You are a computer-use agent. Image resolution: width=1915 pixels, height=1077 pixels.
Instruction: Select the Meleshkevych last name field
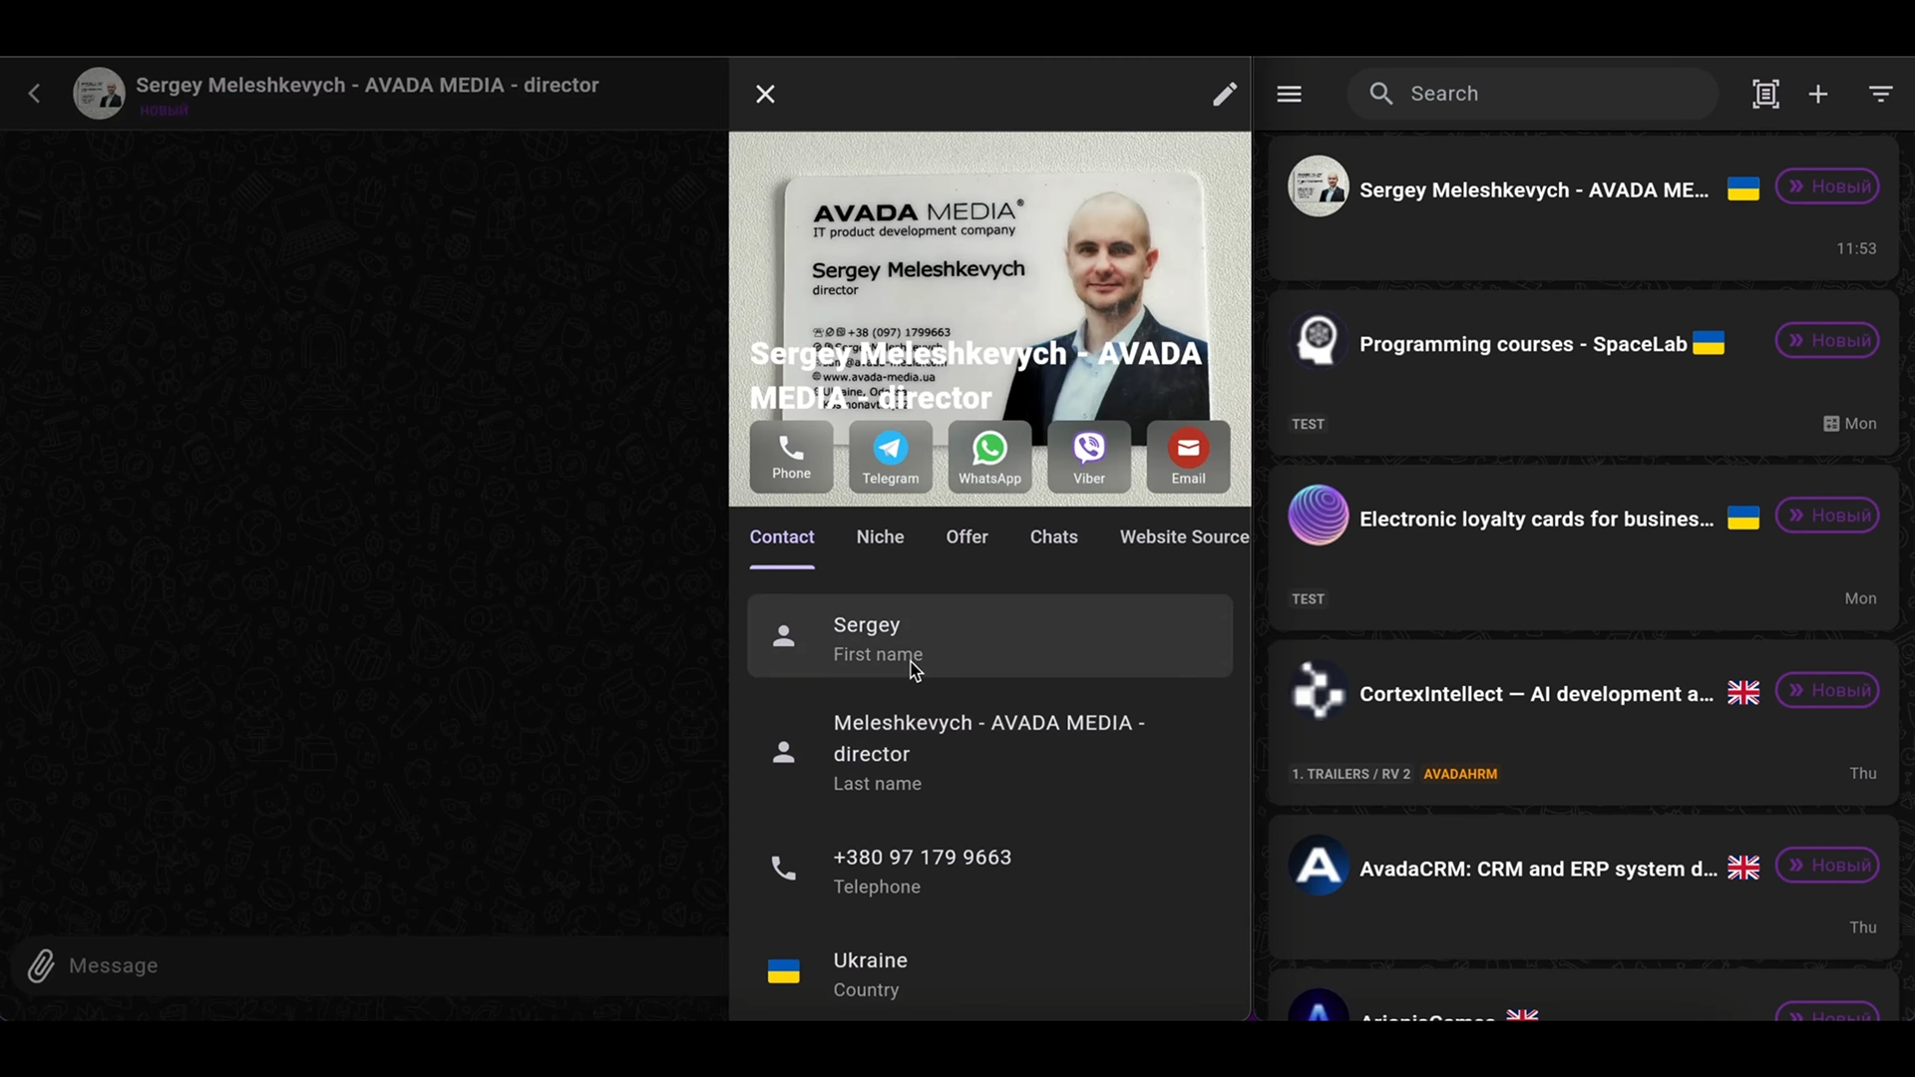click(989, 752)
